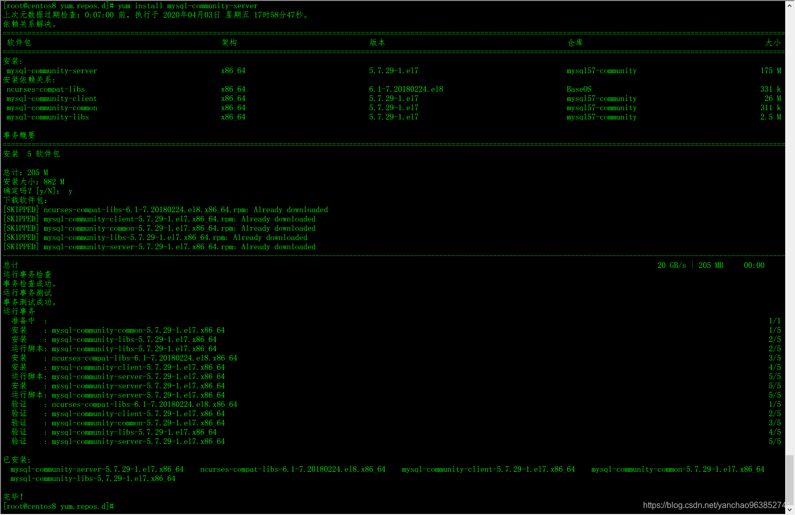Click mysql-community-server-5.7.29 in the installed list
795x515 pixels.
tap(97, 469)
